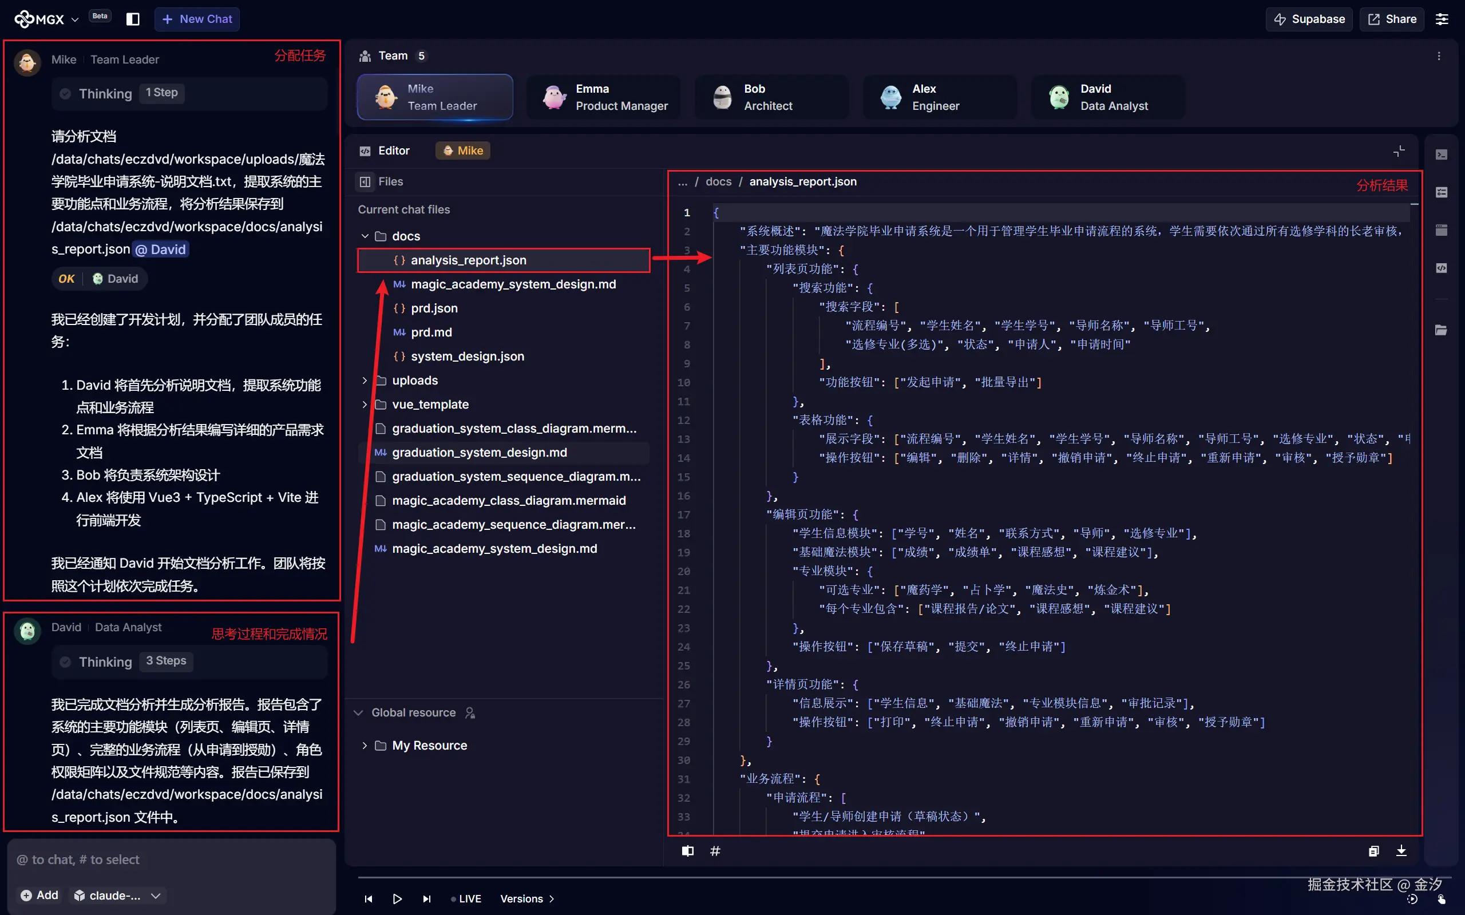Expand the uploads folder
Image resolution: width=1465 pixels, height=915 pixels.
365,381
